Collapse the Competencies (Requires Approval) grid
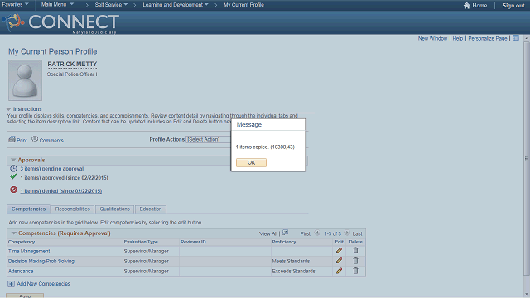 point(13,233)
